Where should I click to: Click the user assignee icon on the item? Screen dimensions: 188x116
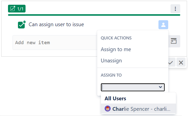click(163, 25)
